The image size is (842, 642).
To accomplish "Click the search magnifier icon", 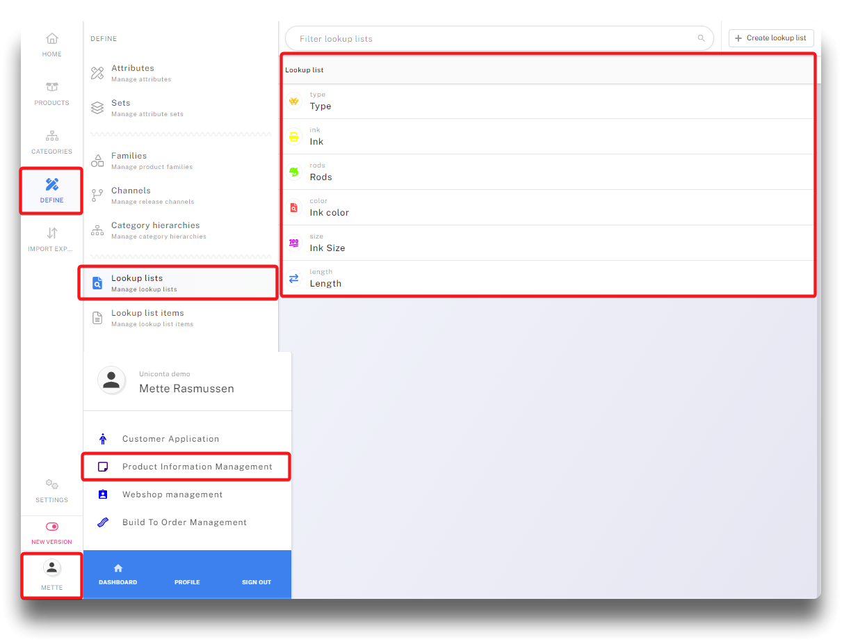I will click(701, 39).
